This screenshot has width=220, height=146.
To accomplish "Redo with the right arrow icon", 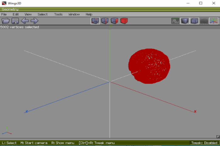I will click(34, 21).
